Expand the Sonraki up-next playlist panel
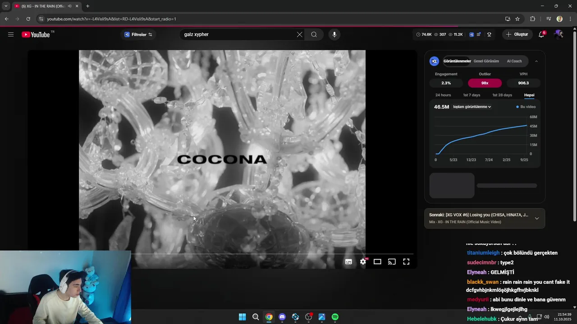The image size is (577, 324). [x=536, y=218]
